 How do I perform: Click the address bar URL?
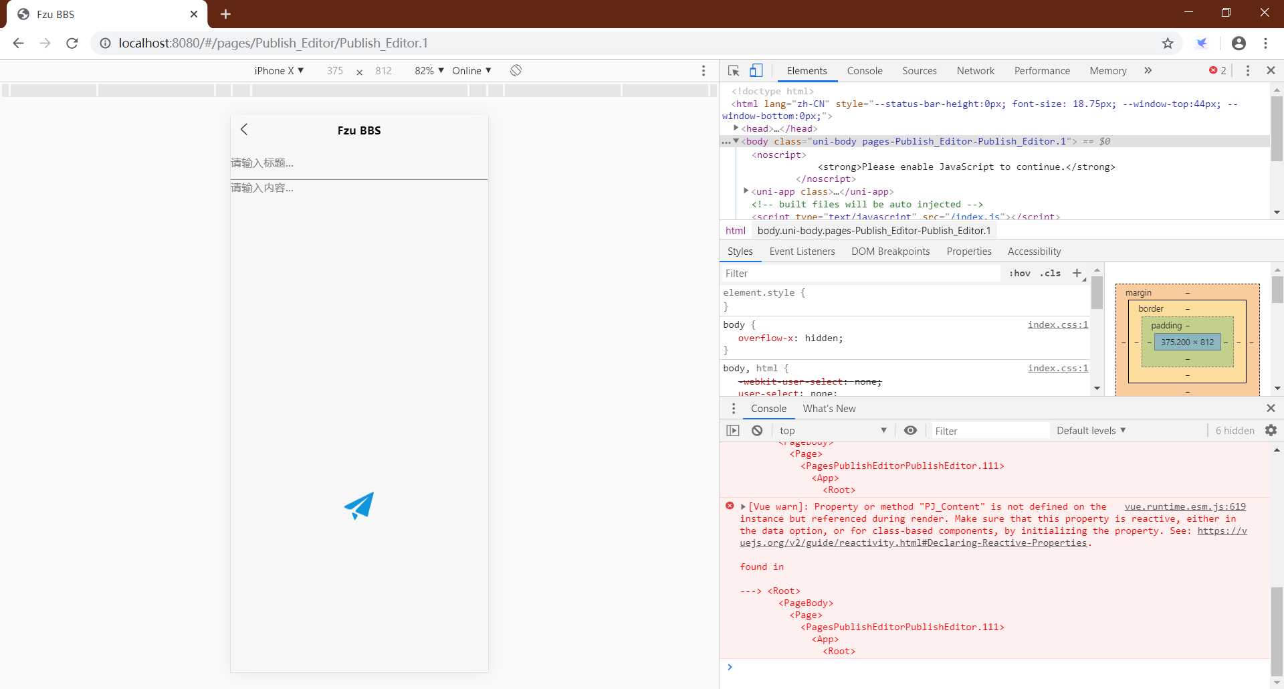coord(273,43)
